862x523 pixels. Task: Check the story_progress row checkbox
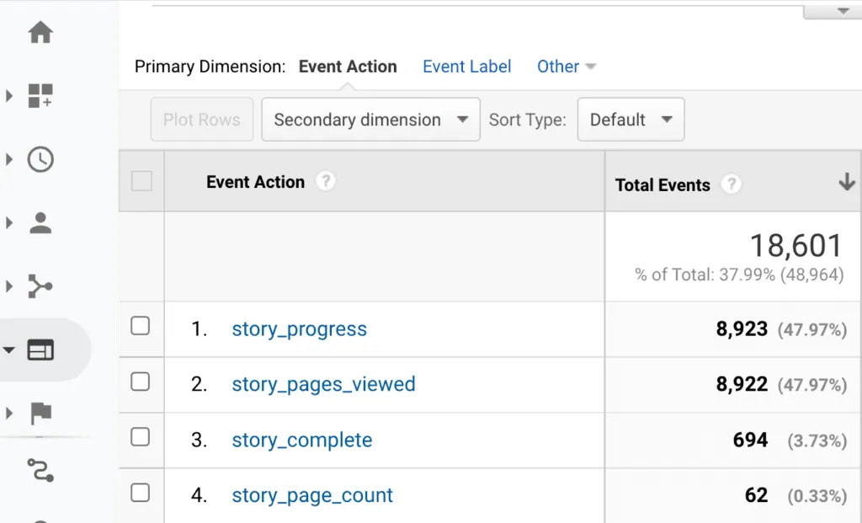[141, 326]
